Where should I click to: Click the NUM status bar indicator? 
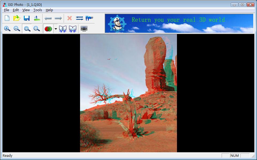click(235, 155)
